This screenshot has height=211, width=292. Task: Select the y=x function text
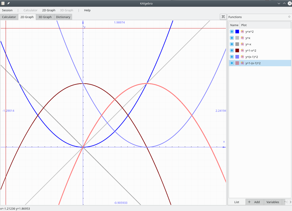coord(248,38)
